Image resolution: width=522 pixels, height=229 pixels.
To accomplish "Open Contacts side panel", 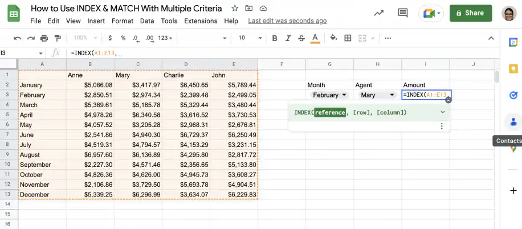I will 513,122.
